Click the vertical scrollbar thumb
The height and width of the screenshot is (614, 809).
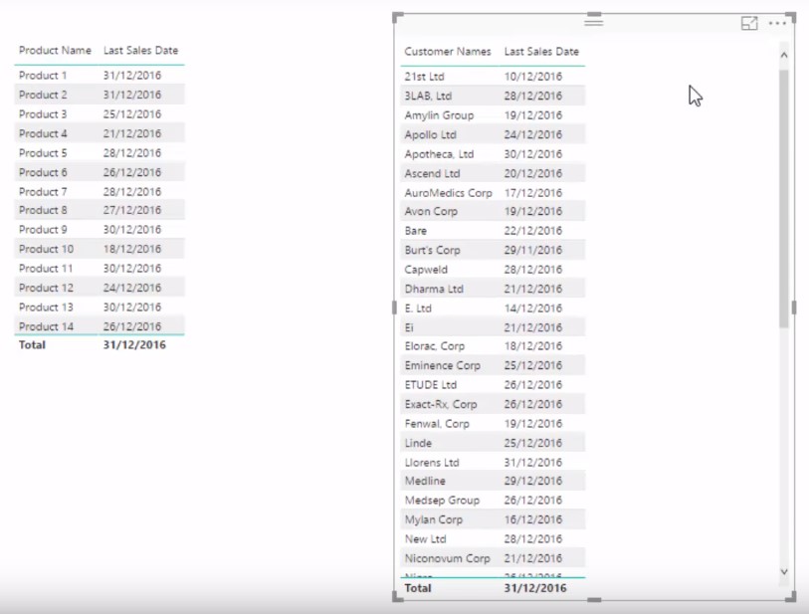point(784,199)
